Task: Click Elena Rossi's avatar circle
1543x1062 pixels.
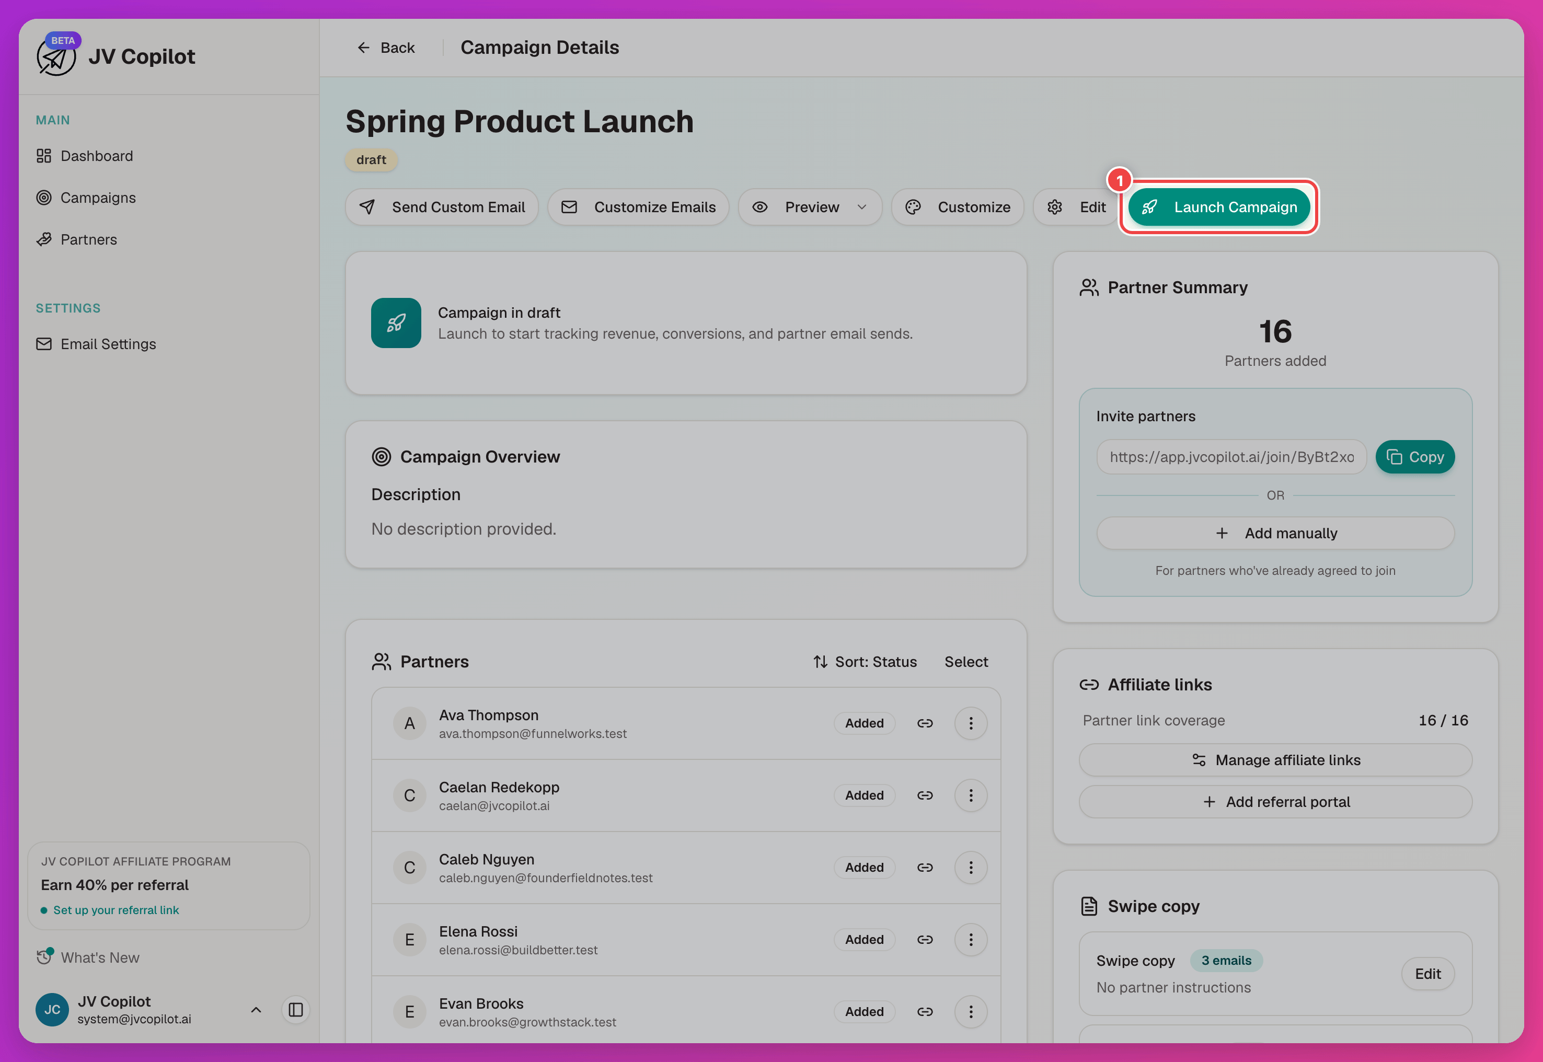Action: (x=410, y=940)
